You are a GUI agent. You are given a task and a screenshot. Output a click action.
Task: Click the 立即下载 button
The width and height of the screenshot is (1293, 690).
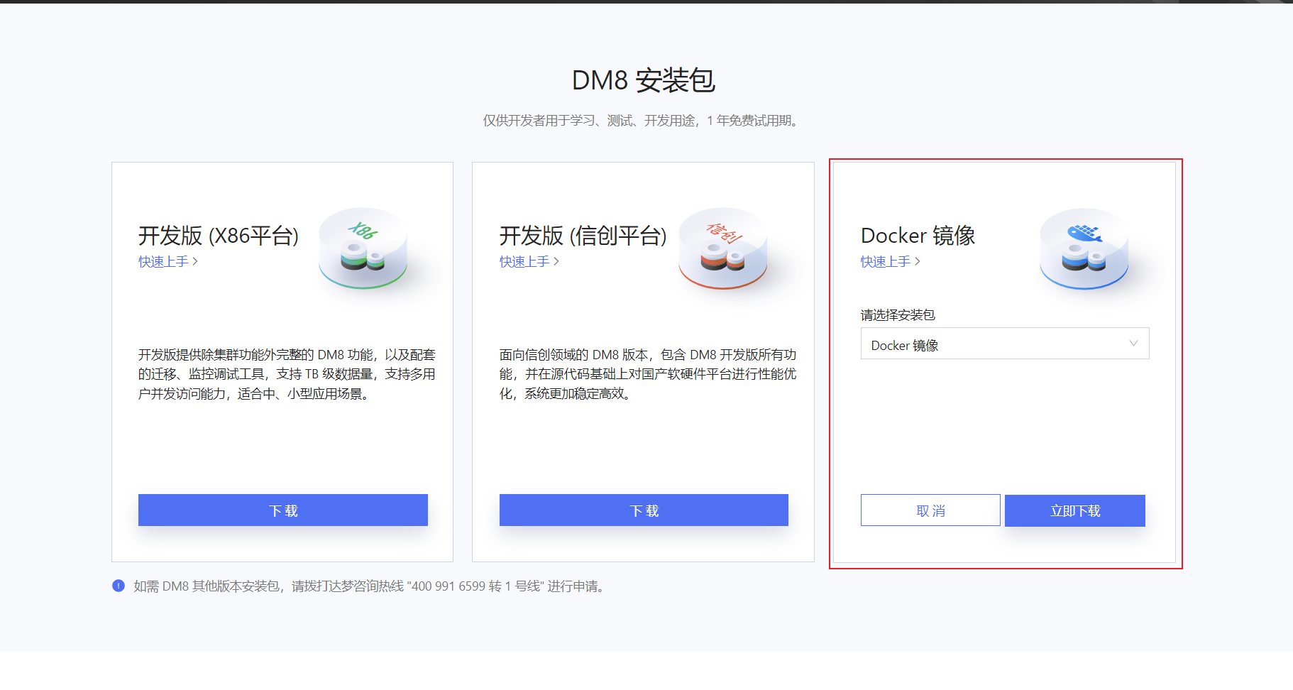(x=1075, y=510)
